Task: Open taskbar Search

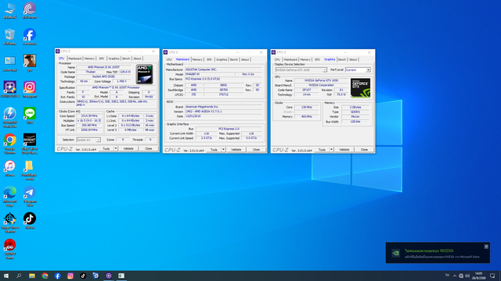Action: 19,276
